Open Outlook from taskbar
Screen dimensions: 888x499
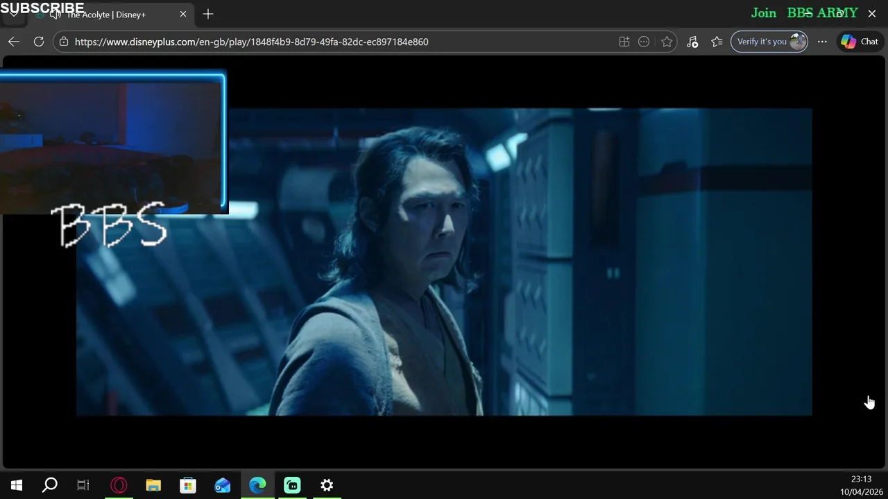coord(223,485)
